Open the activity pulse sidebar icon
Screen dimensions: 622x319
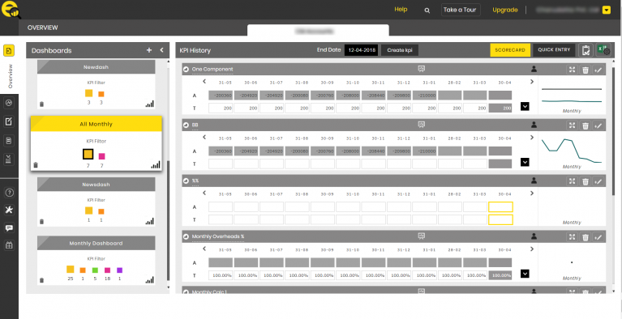(x=9, y=103)
